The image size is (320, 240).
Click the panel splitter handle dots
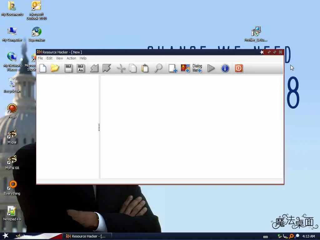99,127
